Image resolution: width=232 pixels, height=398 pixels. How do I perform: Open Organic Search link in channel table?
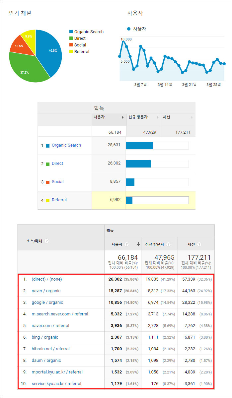point(66,145)
